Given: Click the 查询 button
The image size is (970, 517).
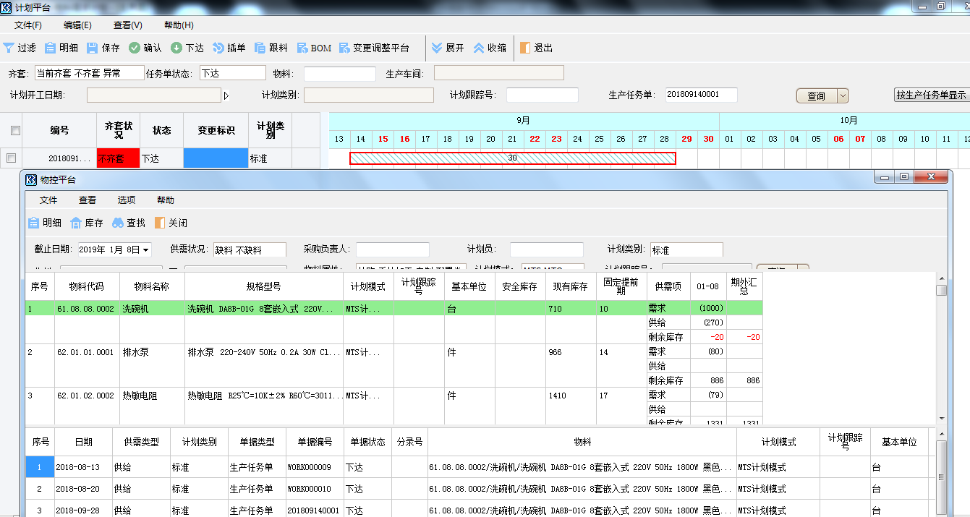Looking at the screenshot, I should [817, 96].
